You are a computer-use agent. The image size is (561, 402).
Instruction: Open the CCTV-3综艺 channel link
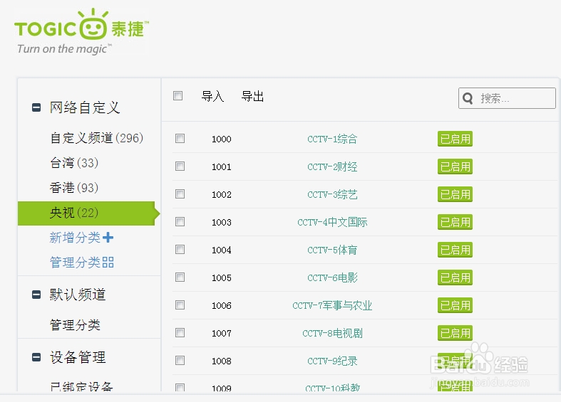tap(332, 194)
